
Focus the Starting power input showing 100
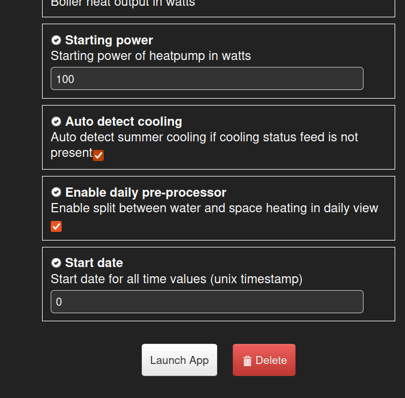pyautogui.click(x=207, y=78)
